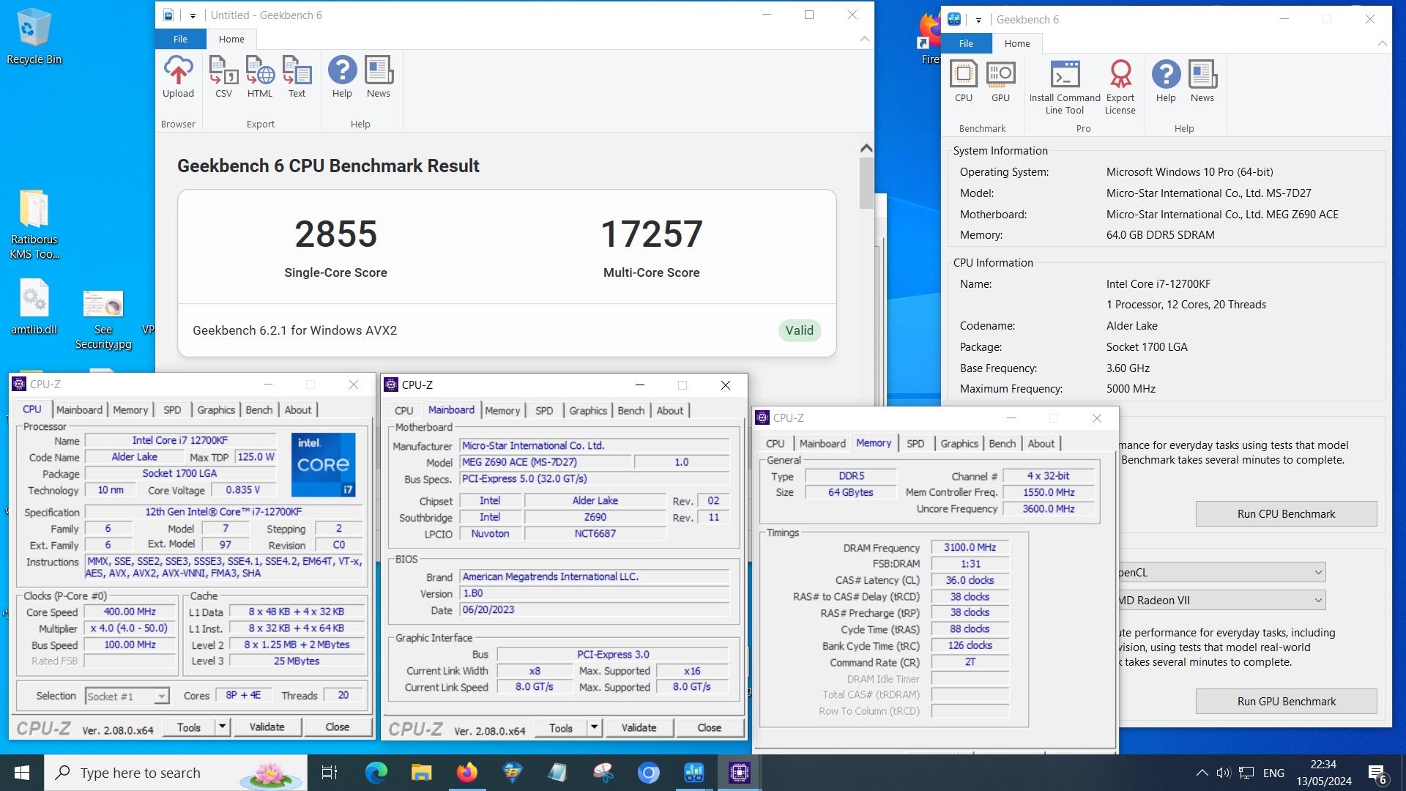Open Firefox from the taskbar
The height and width of the screenshot is (791, 1406).
point(466,773)
